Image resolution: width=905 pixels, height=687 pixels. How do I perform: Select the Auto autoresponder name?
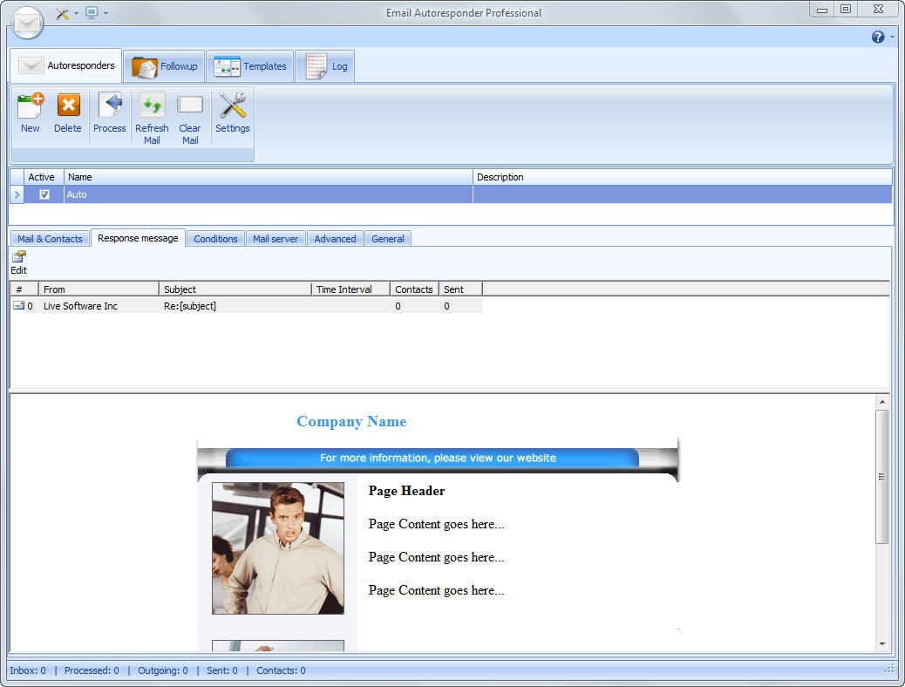(x=77, y=194)
